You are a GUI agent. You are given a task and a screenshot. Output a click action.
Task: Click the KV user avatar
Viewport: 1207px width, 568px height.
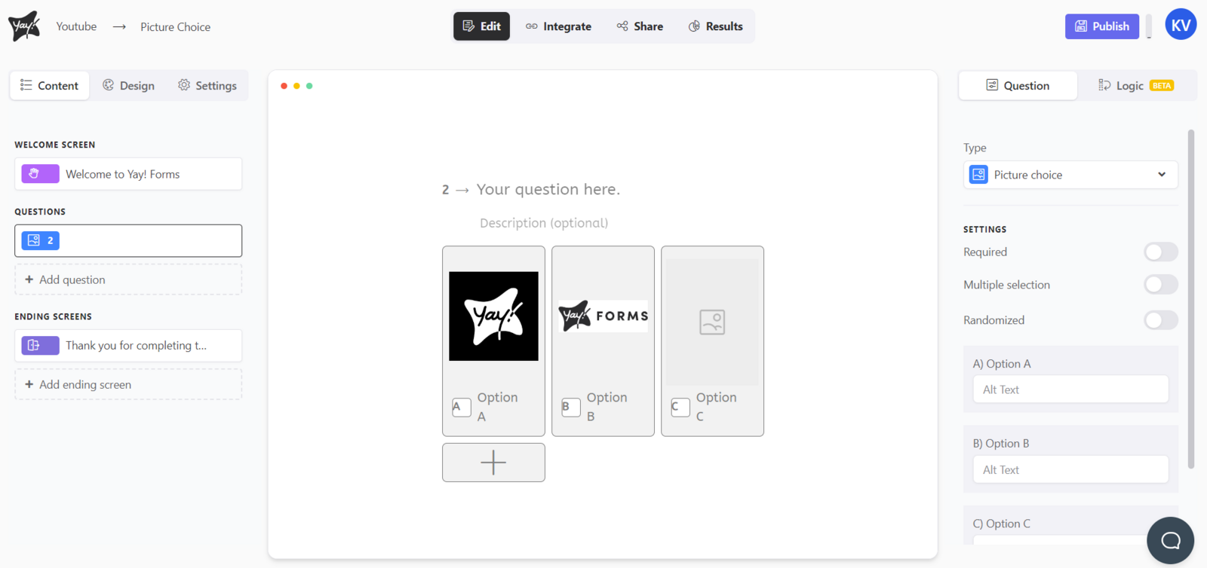point(1181,25)
